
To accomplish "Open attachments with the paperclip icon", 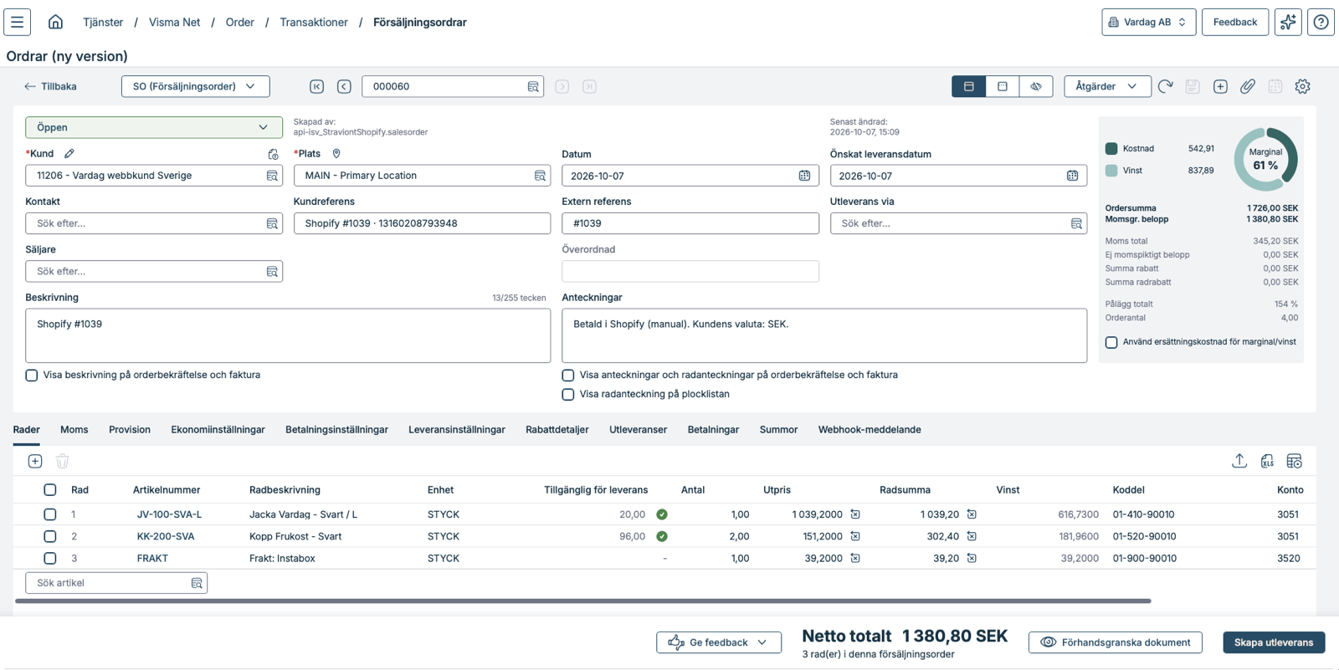I will pos(1248,86).
